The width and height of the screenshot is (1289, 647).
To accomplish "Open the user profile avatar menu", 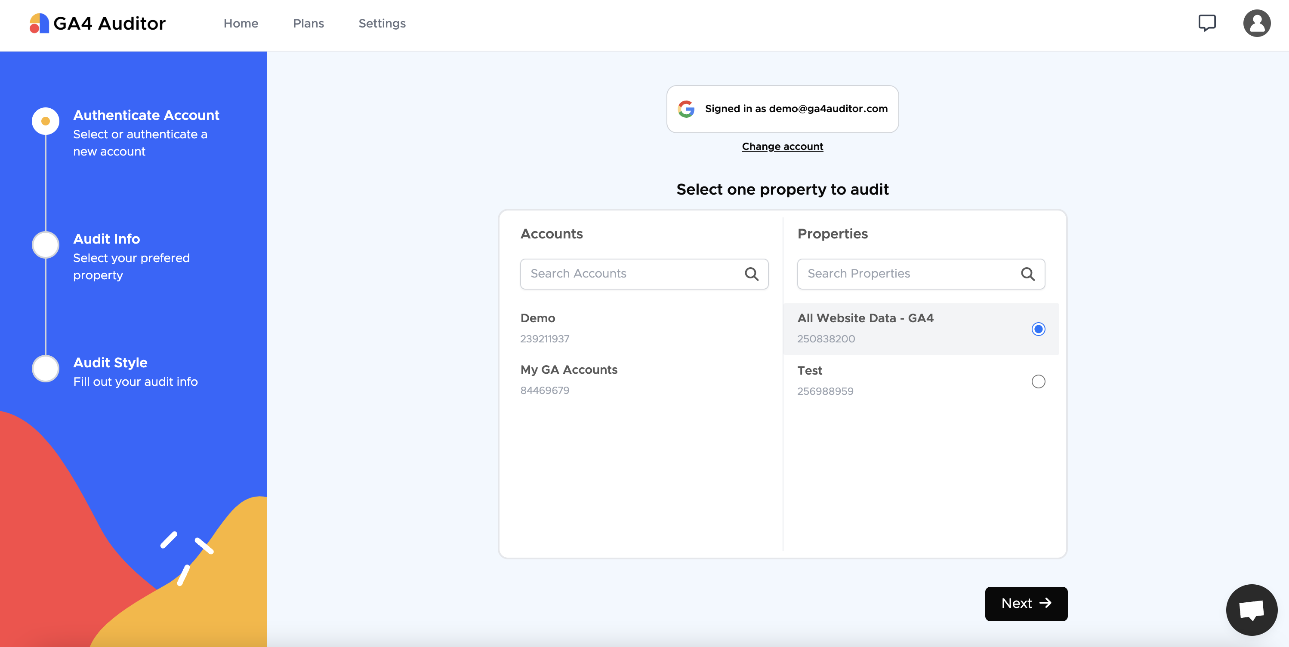I will pyautogui.click(x=1256, y=23).
